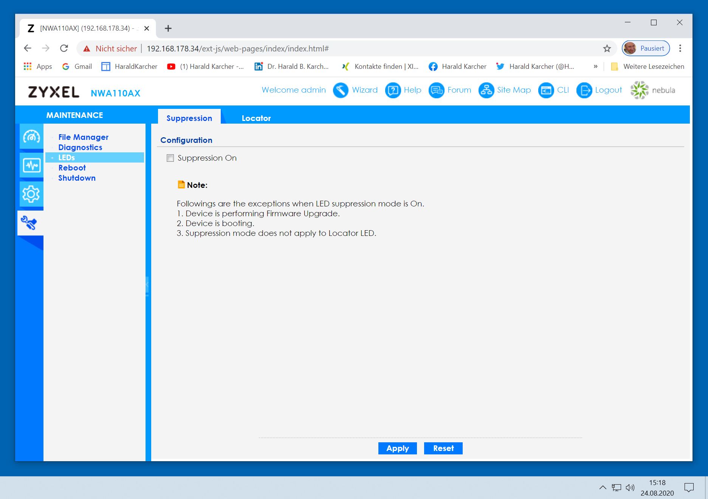Open the Monitor sidebar icon
This screenshot has width=708, height=499.
pyautogui.click(x=31, y=165)
